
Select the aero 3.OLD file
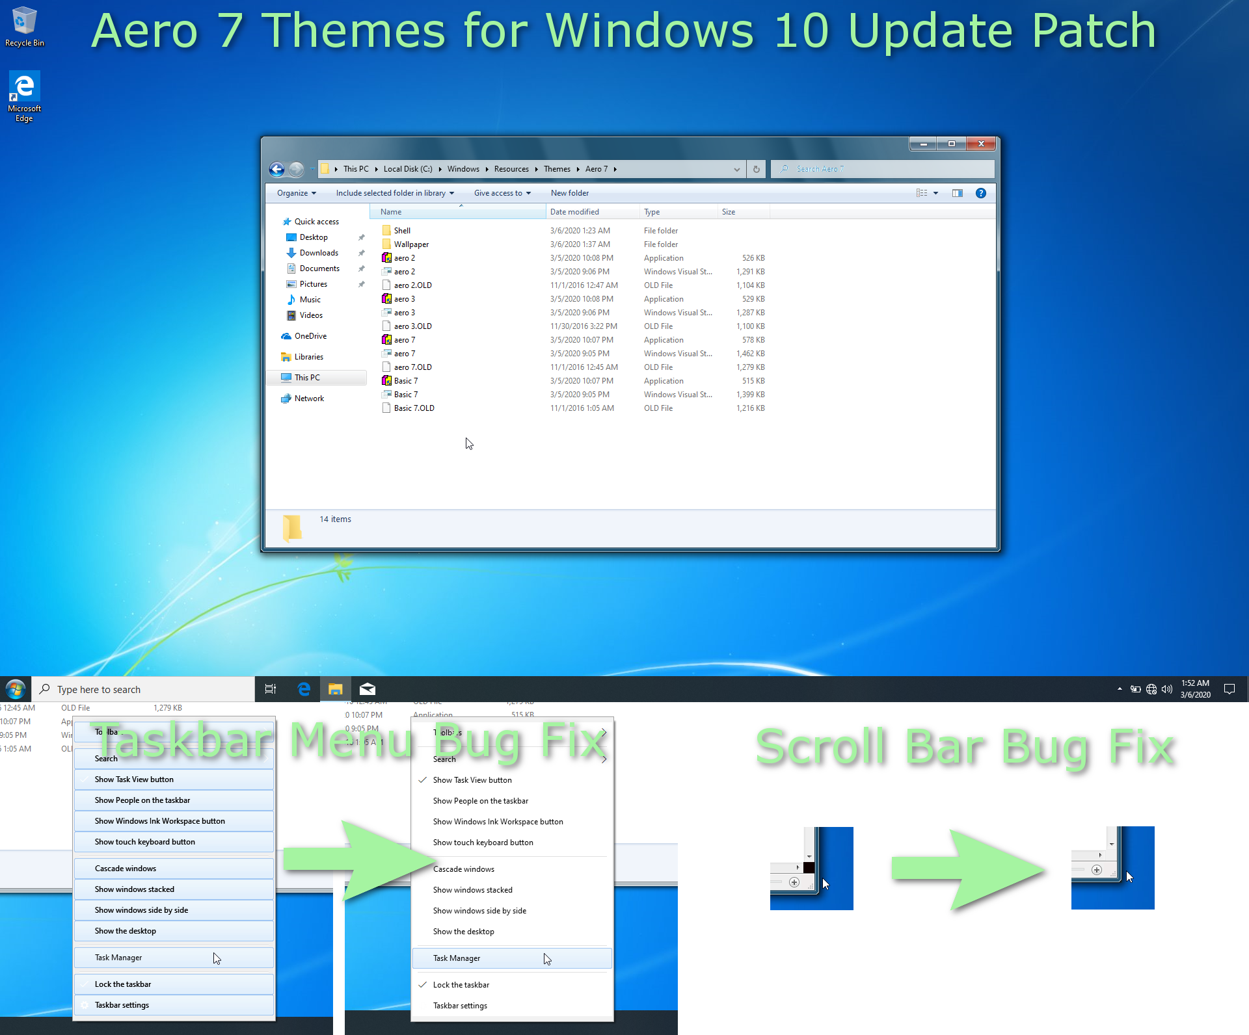(x=412, y=326)
